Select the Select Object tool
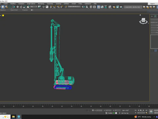This screenshot has height=119, width=158. click(3, 7)
